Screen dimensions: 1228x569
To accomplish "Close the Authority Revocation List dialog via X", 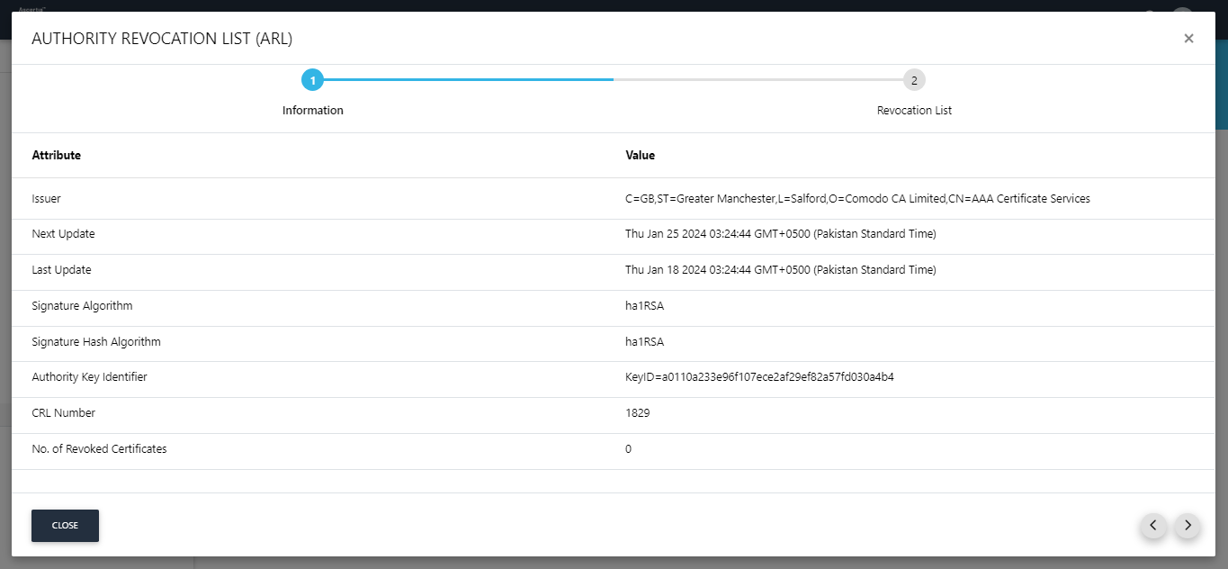I will pos(1188,39).
